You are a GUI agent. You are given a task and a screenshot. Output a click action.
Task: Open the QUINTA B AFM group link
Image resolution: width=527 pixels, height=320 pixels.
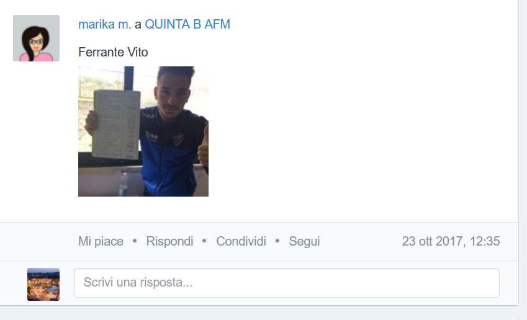click(187, 24)
